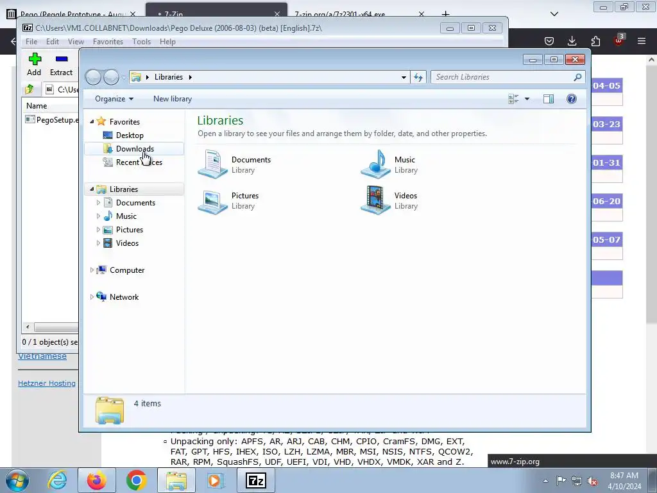Select Network in navigation pane
Image resolution: width=657 pixels, height=493 pixels.
(124, 297)
